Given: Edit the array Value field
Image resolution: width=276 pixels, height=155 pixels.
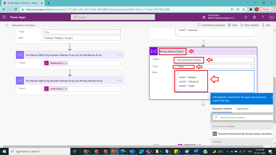Looking at the screenshot, I should [81, 38].
